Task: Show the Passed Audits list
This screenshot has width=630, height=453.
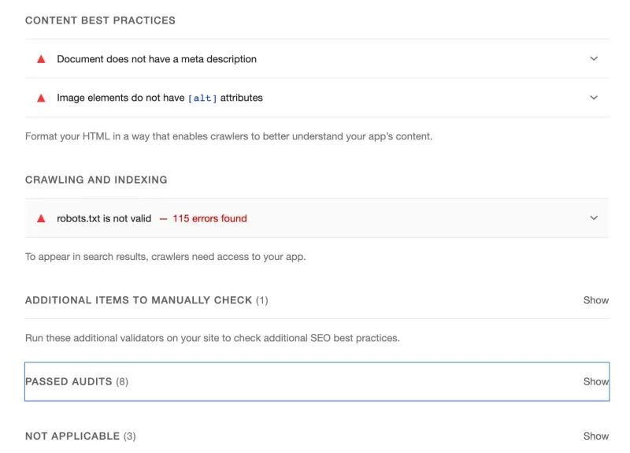Action: click(x=596, y=381)
